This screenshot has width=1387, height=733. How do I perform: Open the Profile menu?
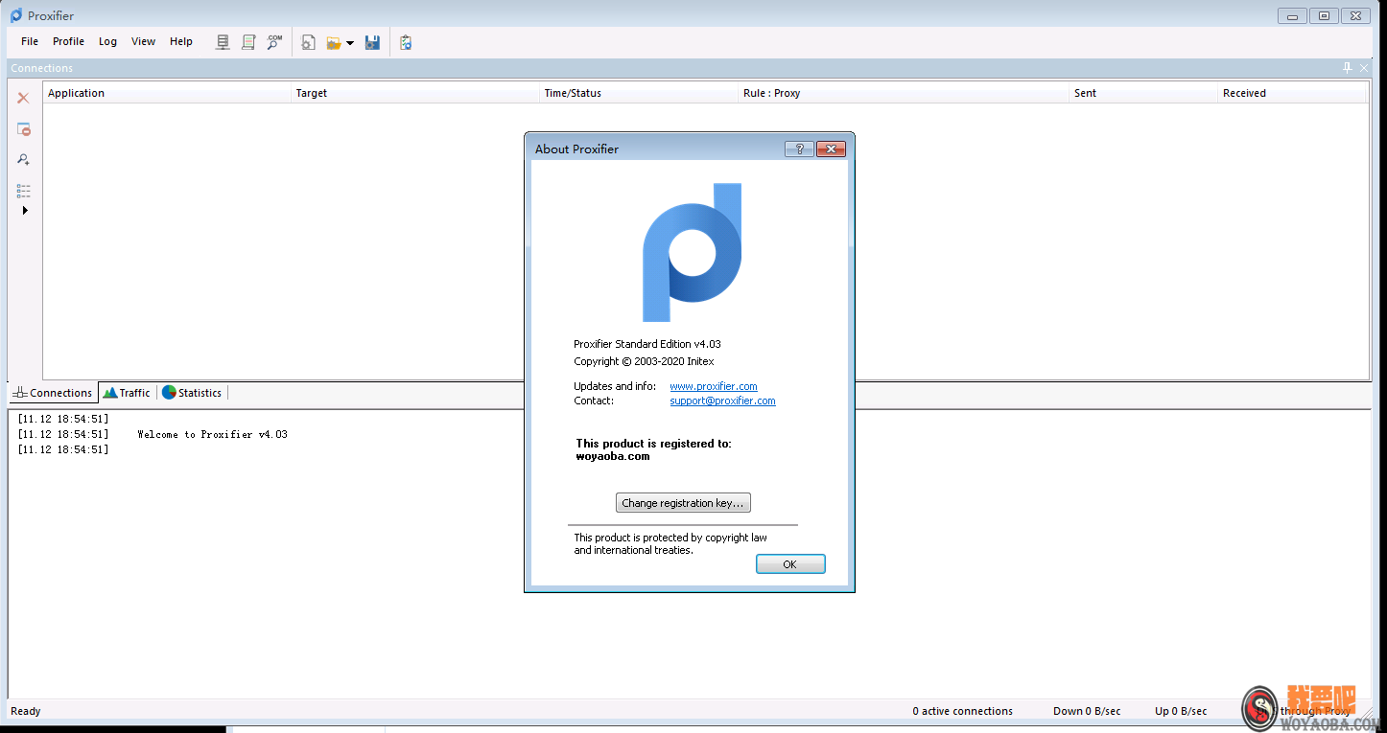69,41
